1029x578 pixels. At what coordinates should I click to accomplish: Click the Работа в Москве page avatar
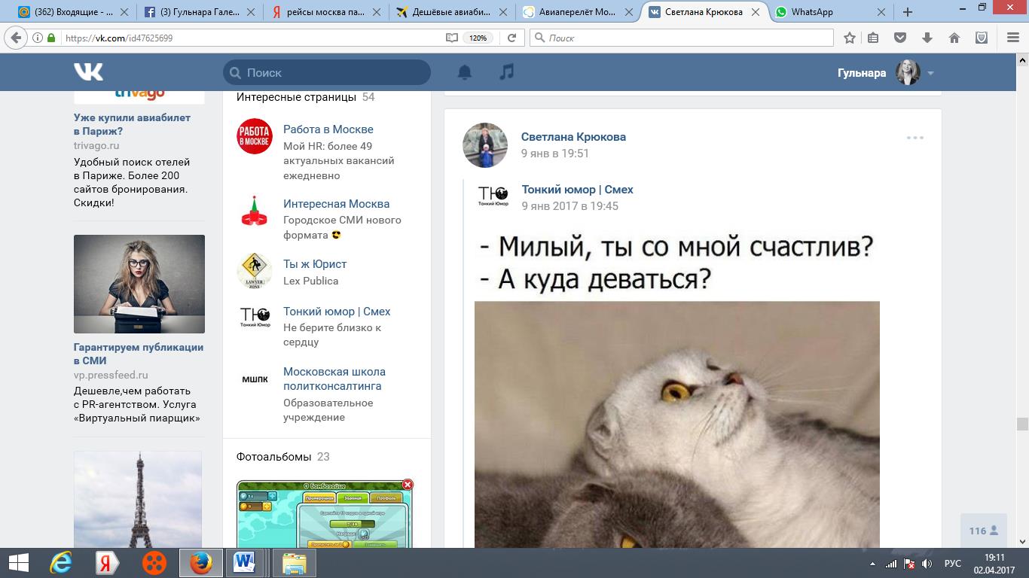coord(255,136)
